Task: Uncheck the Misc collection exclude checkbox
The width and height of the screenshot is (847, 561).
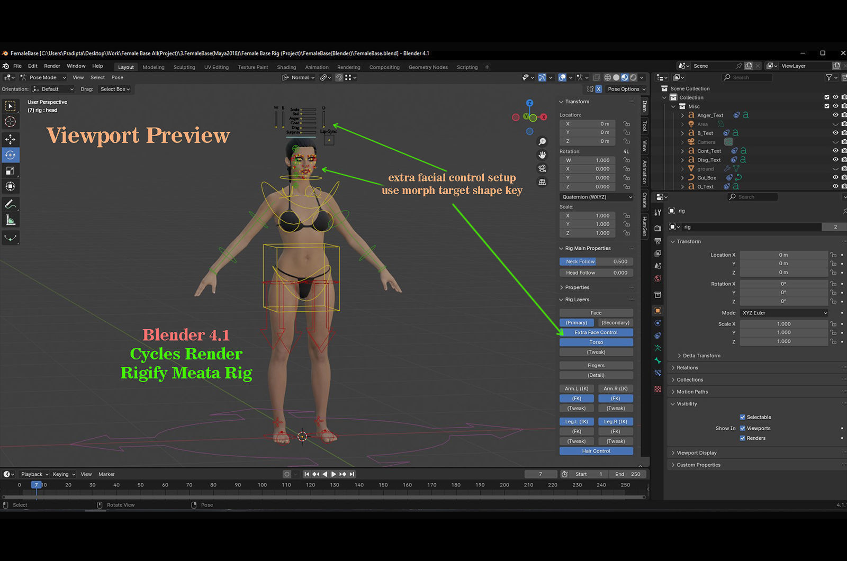Action: [827, 106]
